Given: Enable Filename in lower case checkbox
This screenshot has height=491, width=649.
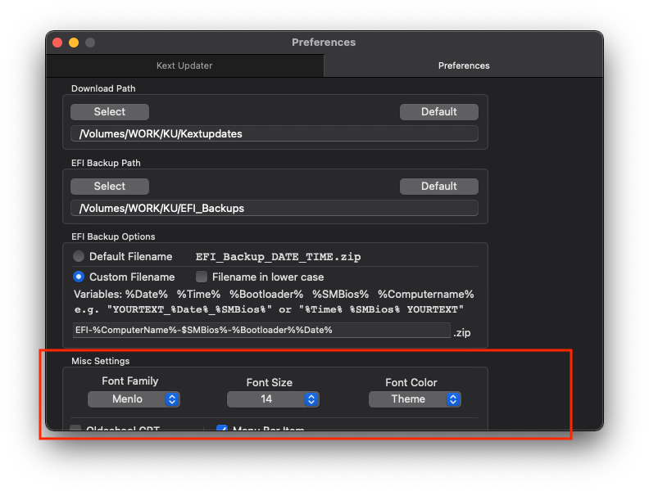Looking at the screenshot, I should point(202,277).
